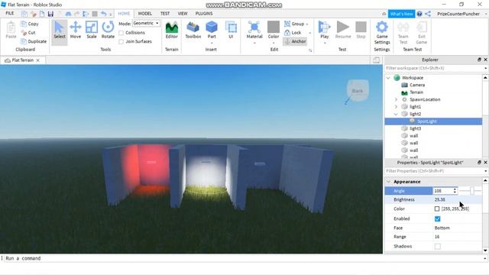Click the Play test button

[x=324, y=31]
